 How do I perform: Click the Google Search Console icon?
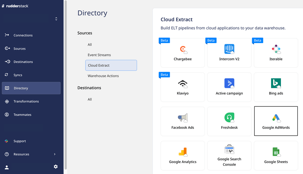(x=229, y=149)
